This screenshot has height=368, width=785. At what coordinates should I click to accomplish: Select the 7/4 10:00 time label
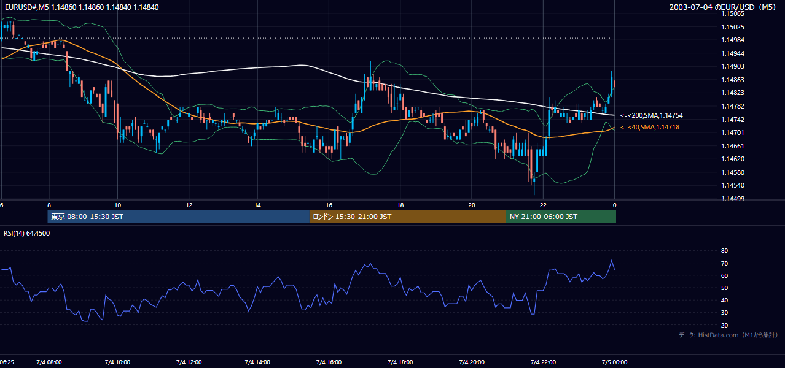[119, 362]
